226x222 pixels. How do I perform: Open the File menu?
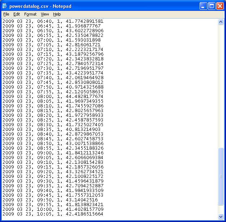point(6,14)
